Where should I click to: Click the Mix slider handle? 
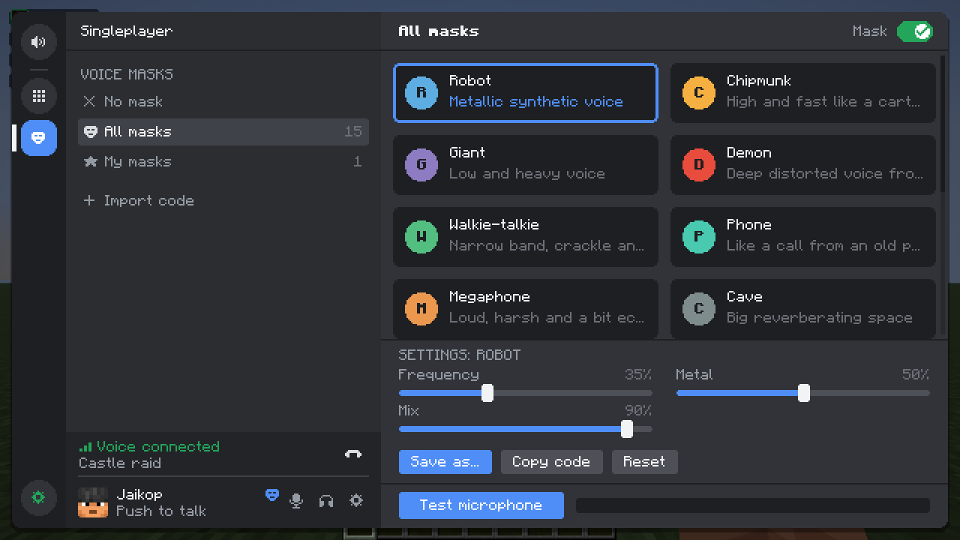pos(627,429)
